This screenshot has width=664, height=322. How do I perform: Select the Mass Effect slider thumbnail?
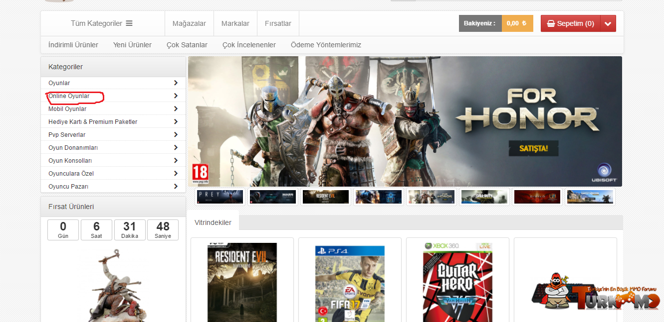tap(273, 197)
